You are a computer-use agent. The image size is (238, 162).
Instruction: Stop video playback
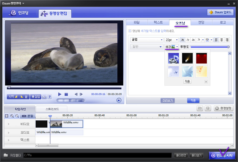66,94
